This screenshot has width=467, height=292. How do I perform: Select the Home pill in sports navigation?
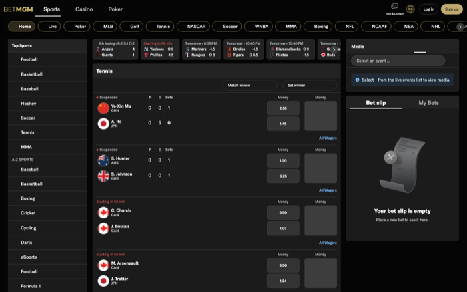click(21, 27)
